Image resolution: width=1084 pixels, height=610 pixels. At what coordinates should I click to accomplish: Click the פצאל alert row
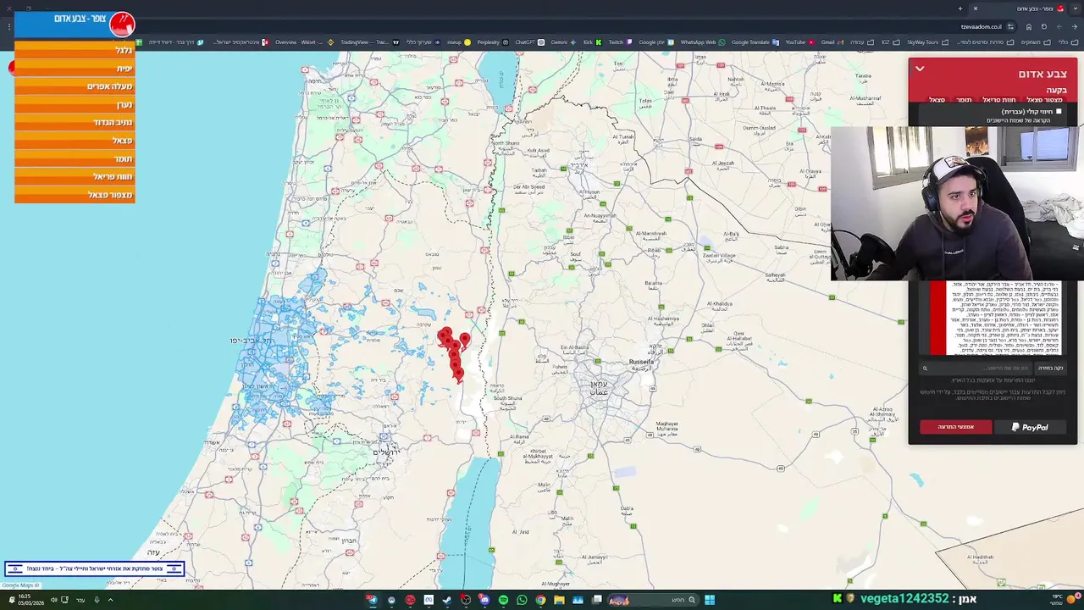tap(75, 141)
